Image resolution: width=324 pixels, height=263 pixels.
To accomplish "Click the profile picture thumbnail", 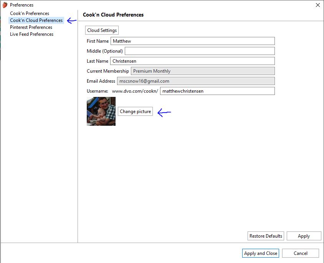I will tap(101, 112).
